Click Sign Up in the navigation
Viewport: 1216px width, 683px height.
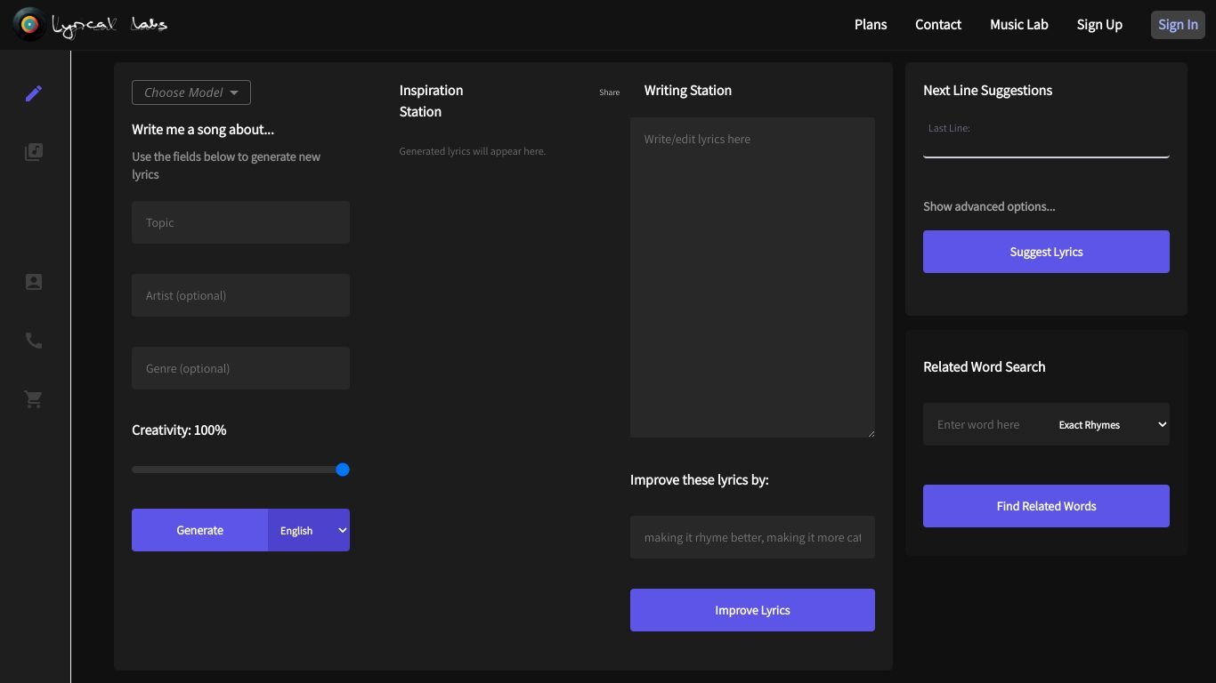tap(1099, 24)
